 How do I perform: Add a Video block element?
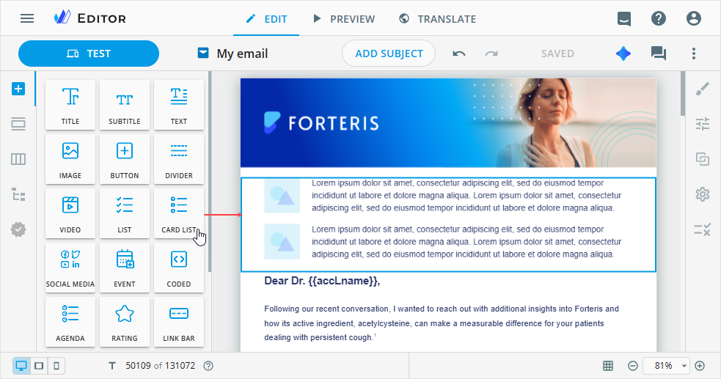coord(70,213)
